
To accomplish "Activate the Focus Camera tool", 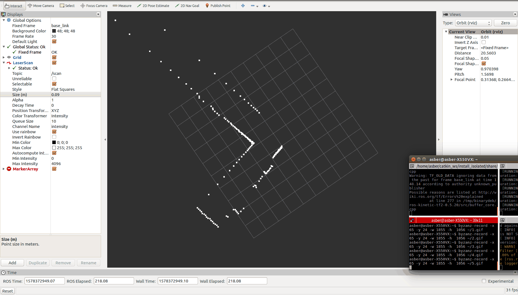I will click(x=94, y=6).
